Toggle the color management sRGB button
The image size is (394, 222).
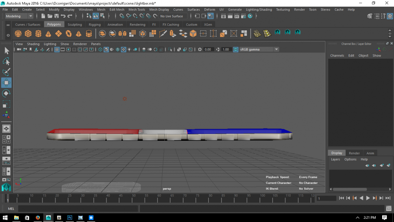236,50
